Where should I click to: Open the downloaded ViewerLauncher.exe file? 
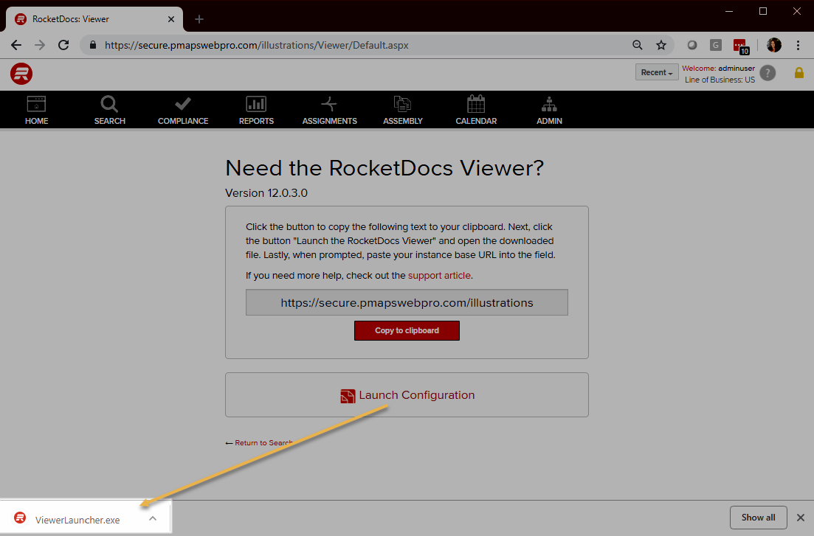click(77, 519)
